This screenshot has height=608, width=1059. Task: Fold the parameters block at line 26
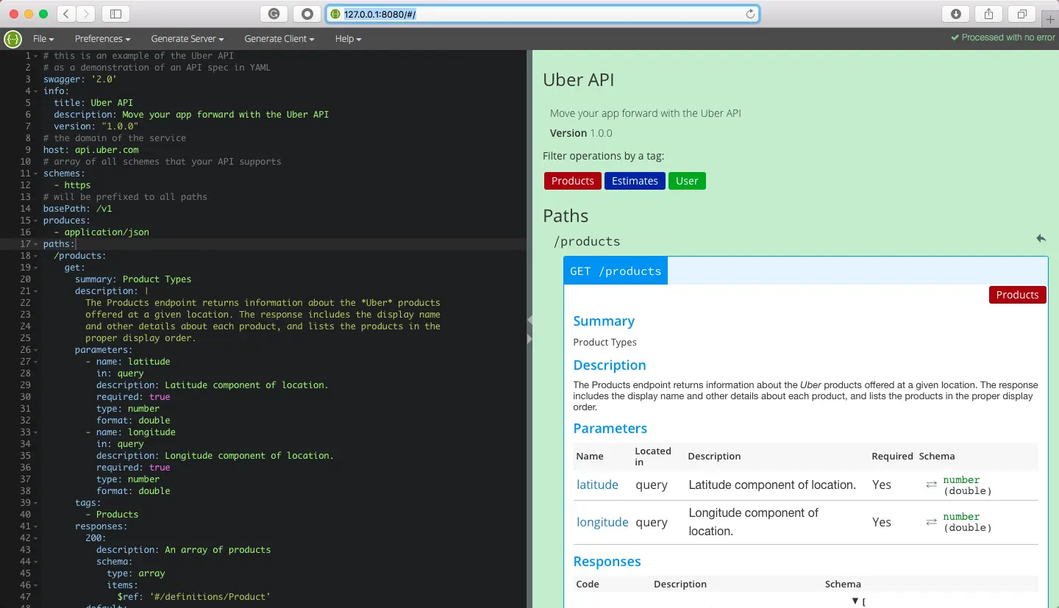[37, 350]
